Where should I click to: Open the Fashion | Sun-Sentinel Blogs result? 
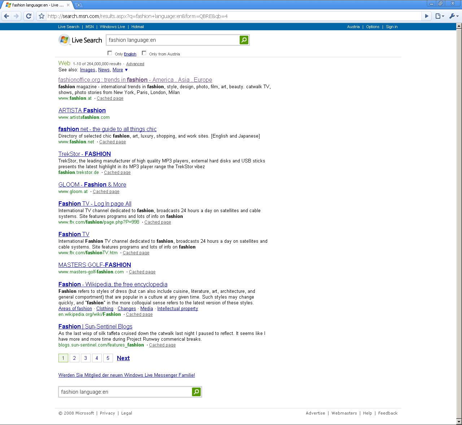[x=95, y=327]
